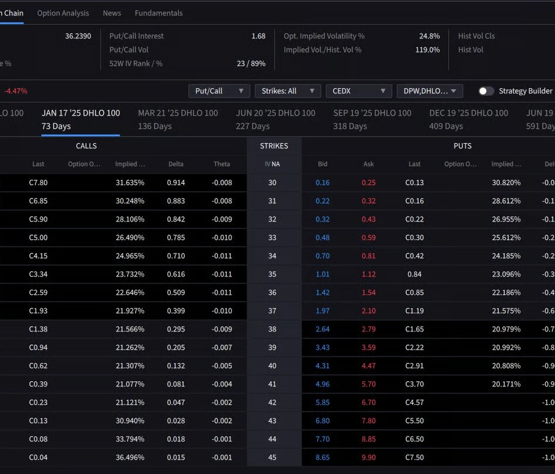Click the STRIKES column header
The image size is (555, 474).
point(274,146)
